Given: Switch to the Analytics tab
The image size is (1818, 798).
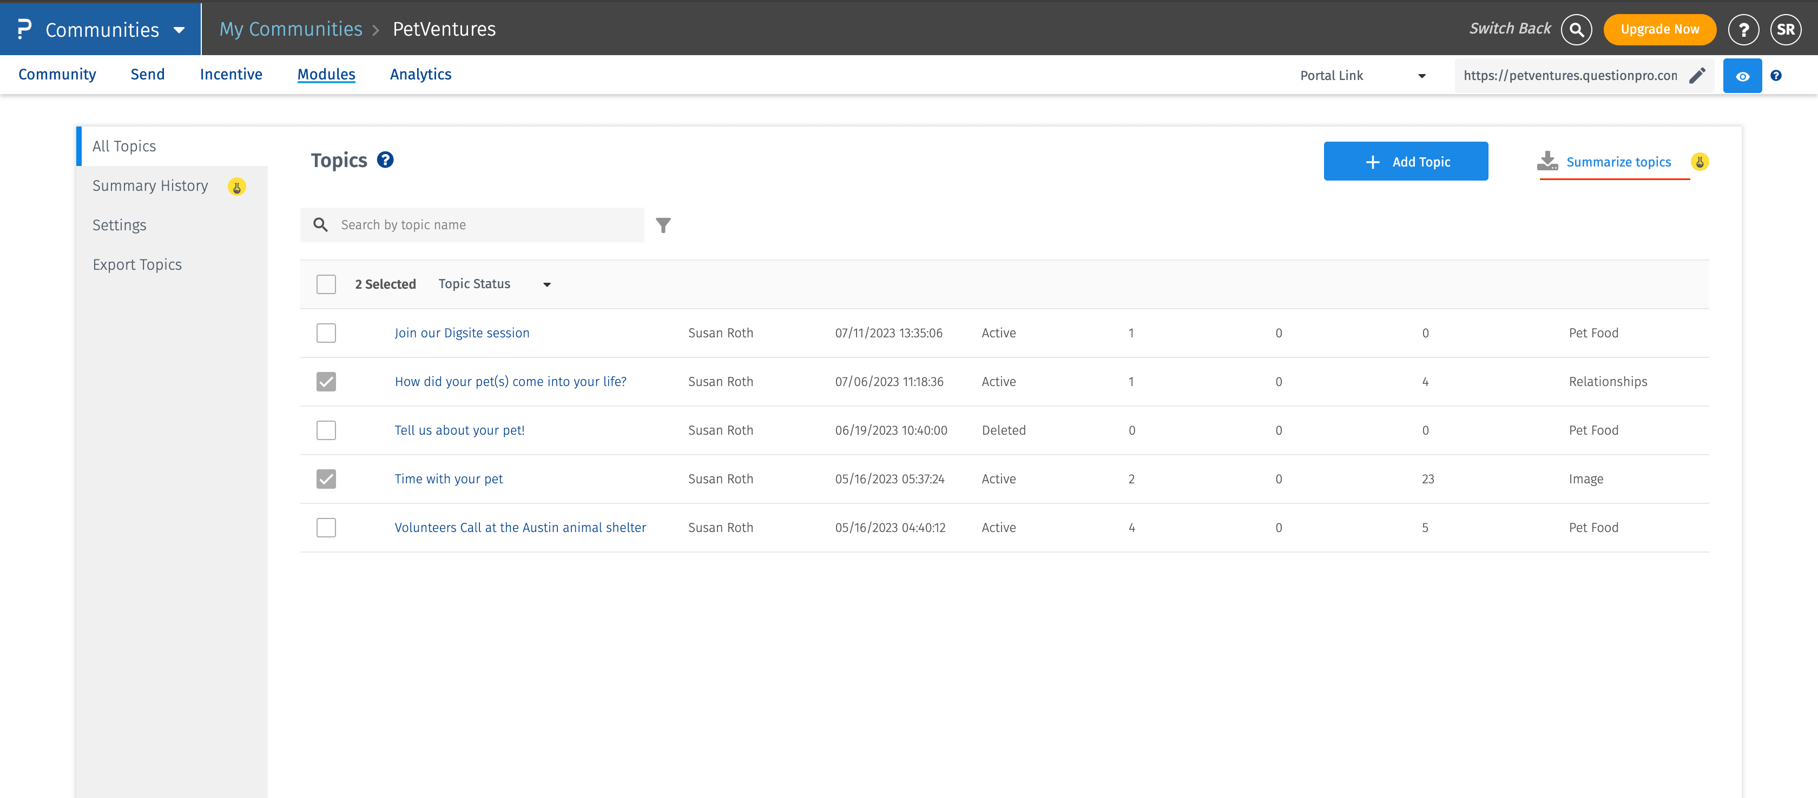Looking at the screenshot, I should click(x=420, y=75).
